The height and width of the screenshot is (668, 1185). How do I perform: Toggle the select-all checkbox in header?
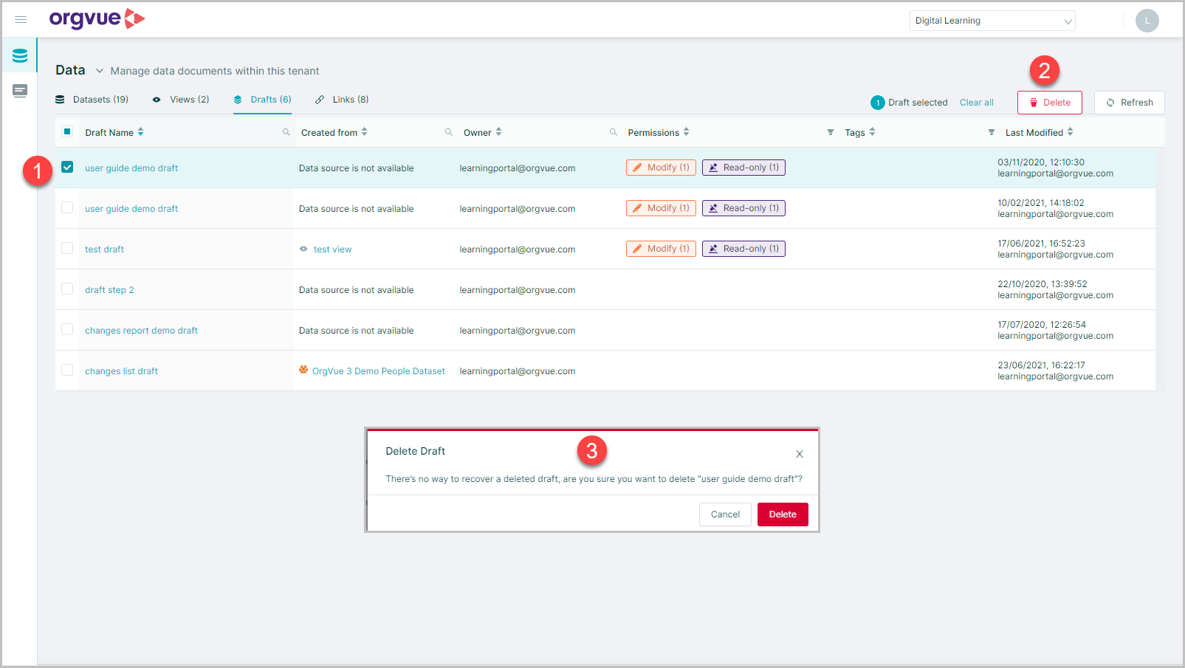[x=67, y=131]
